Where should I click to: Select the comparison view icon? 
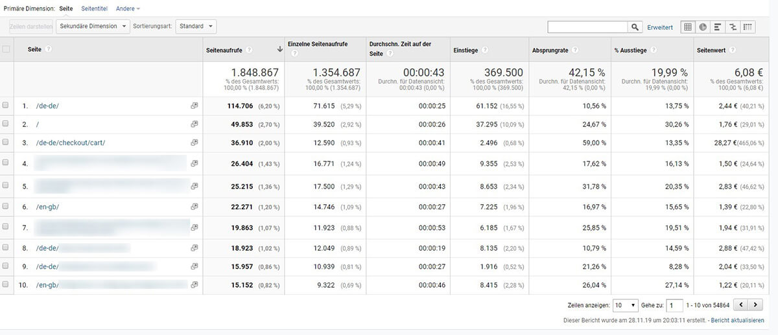733,27
